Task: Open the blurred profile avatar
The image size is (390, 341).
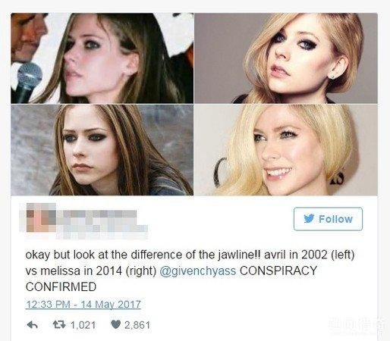Action: (x=41, y=217)
